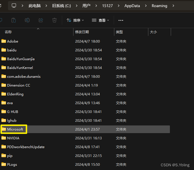Image resolution: width=194 pixels, height=170 pixels.
Task: Click the Delete trash can icon
Action: click(54, 20)
